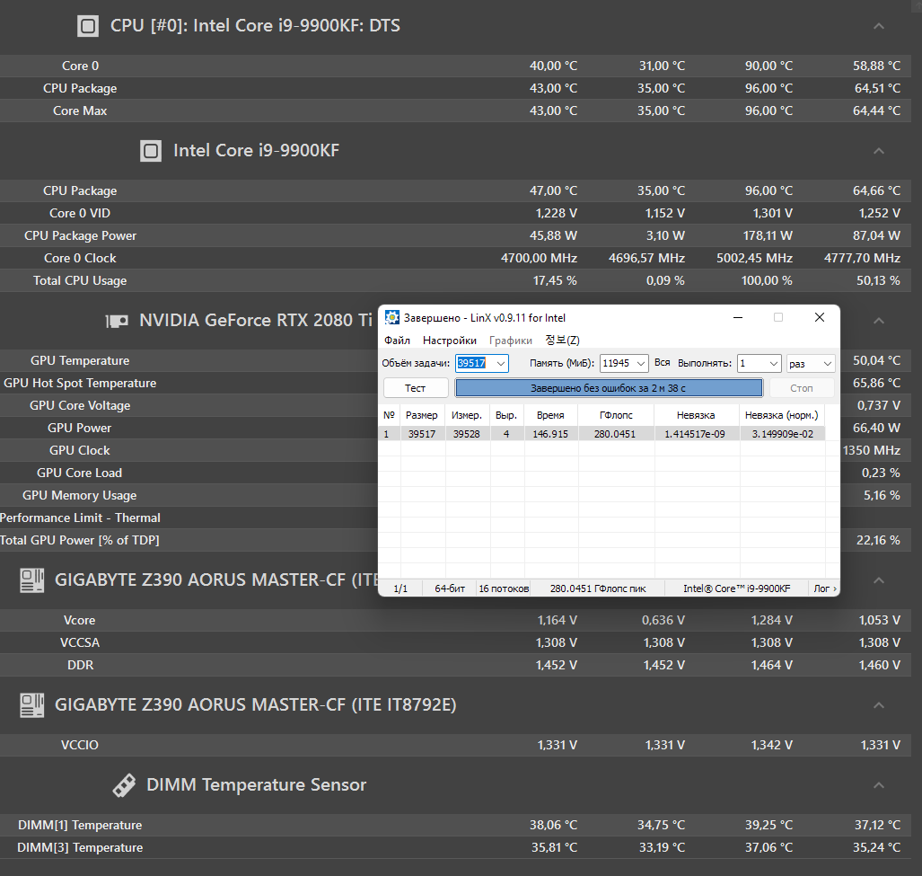Click the Intel Core i9-9900KF chip icon

click(151, 151)
